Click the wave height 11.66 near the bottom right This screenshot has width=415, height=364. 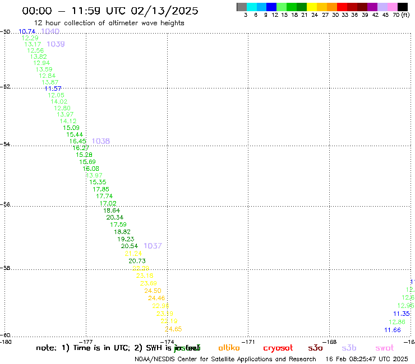click(393, 330)
